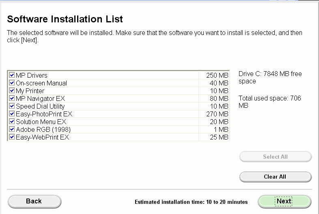Screen dimensions: 319x214
Task: Uncheck the Easy-PhotoPrint EX checkbox
Action: 12,114
